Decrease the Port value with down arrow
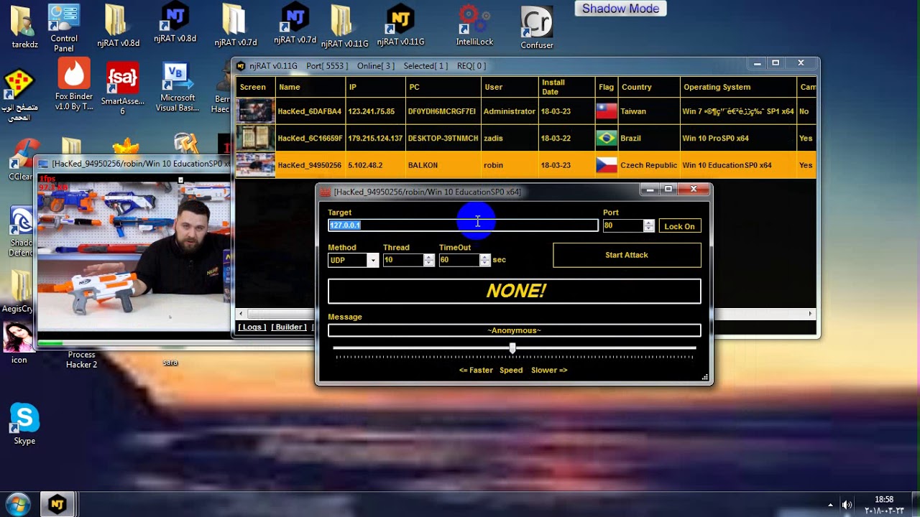 click(x=649, y=228)
